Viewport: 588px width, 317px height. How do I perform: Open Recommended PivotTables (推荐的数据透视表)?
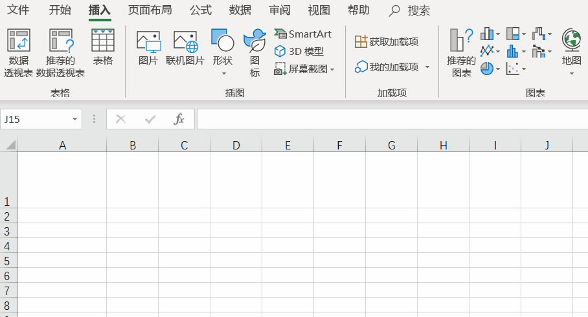click(60, 53)
